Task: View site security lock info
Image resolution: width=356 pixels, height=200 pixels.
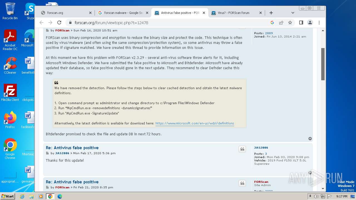Action: click(70, 23)
